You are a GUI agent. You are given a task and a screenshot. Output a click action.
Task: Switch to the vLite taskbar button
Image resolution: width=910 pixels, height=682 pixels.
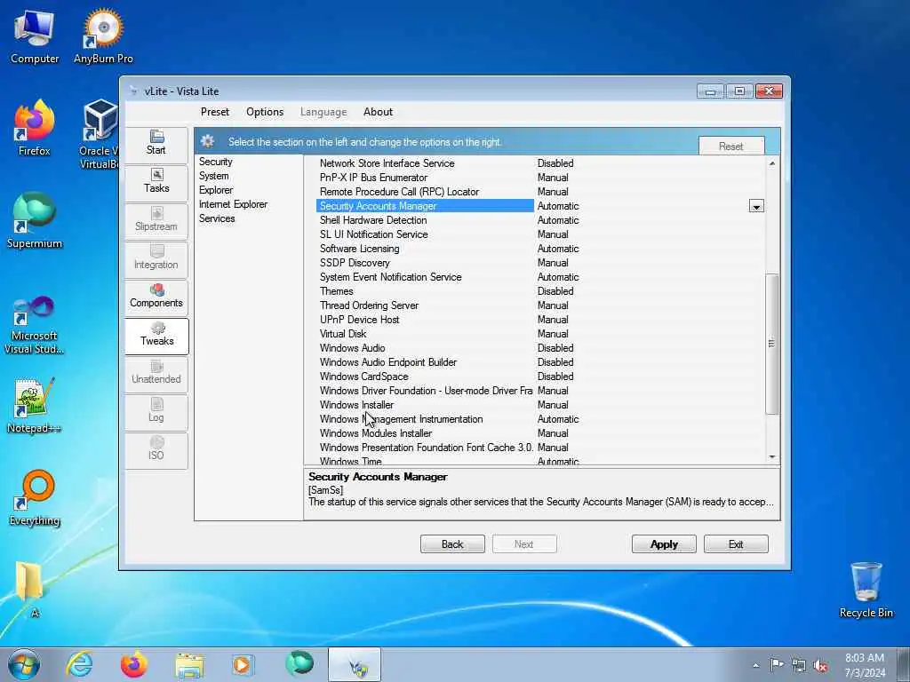click(x=355, y=664)
